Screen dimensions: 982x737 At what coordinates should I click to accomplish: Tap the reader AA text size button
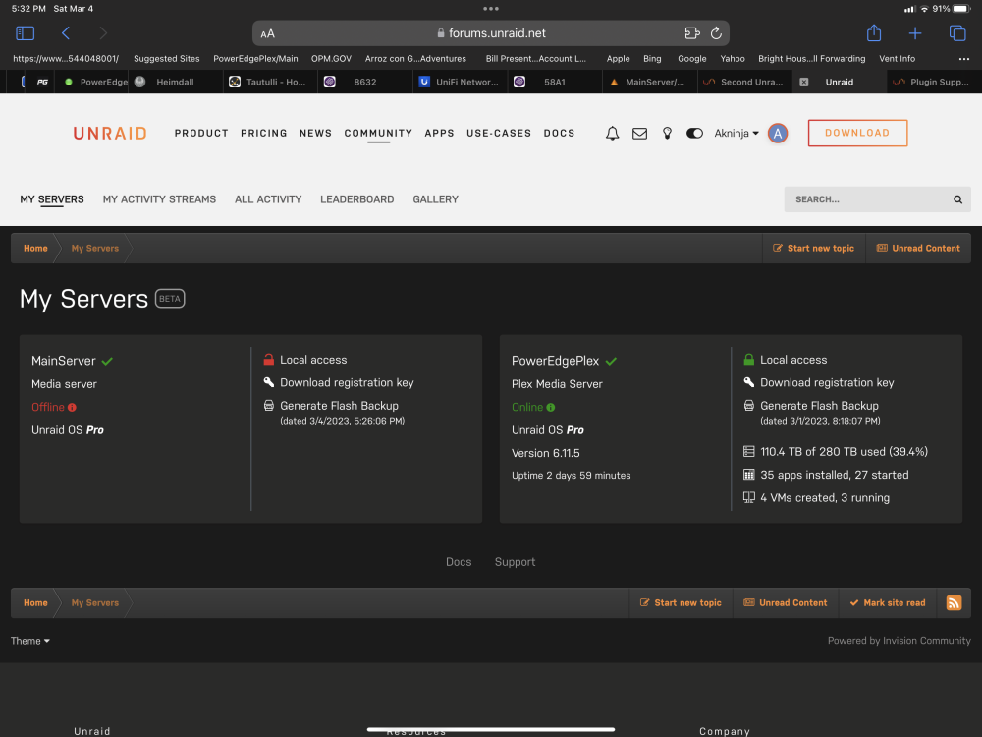tap(267, 33)
